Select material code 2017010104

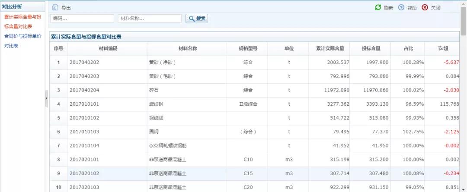click(84, 146)
